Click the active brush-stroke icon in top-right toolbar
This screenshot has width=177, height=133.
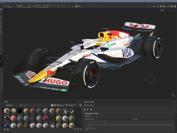171,6
